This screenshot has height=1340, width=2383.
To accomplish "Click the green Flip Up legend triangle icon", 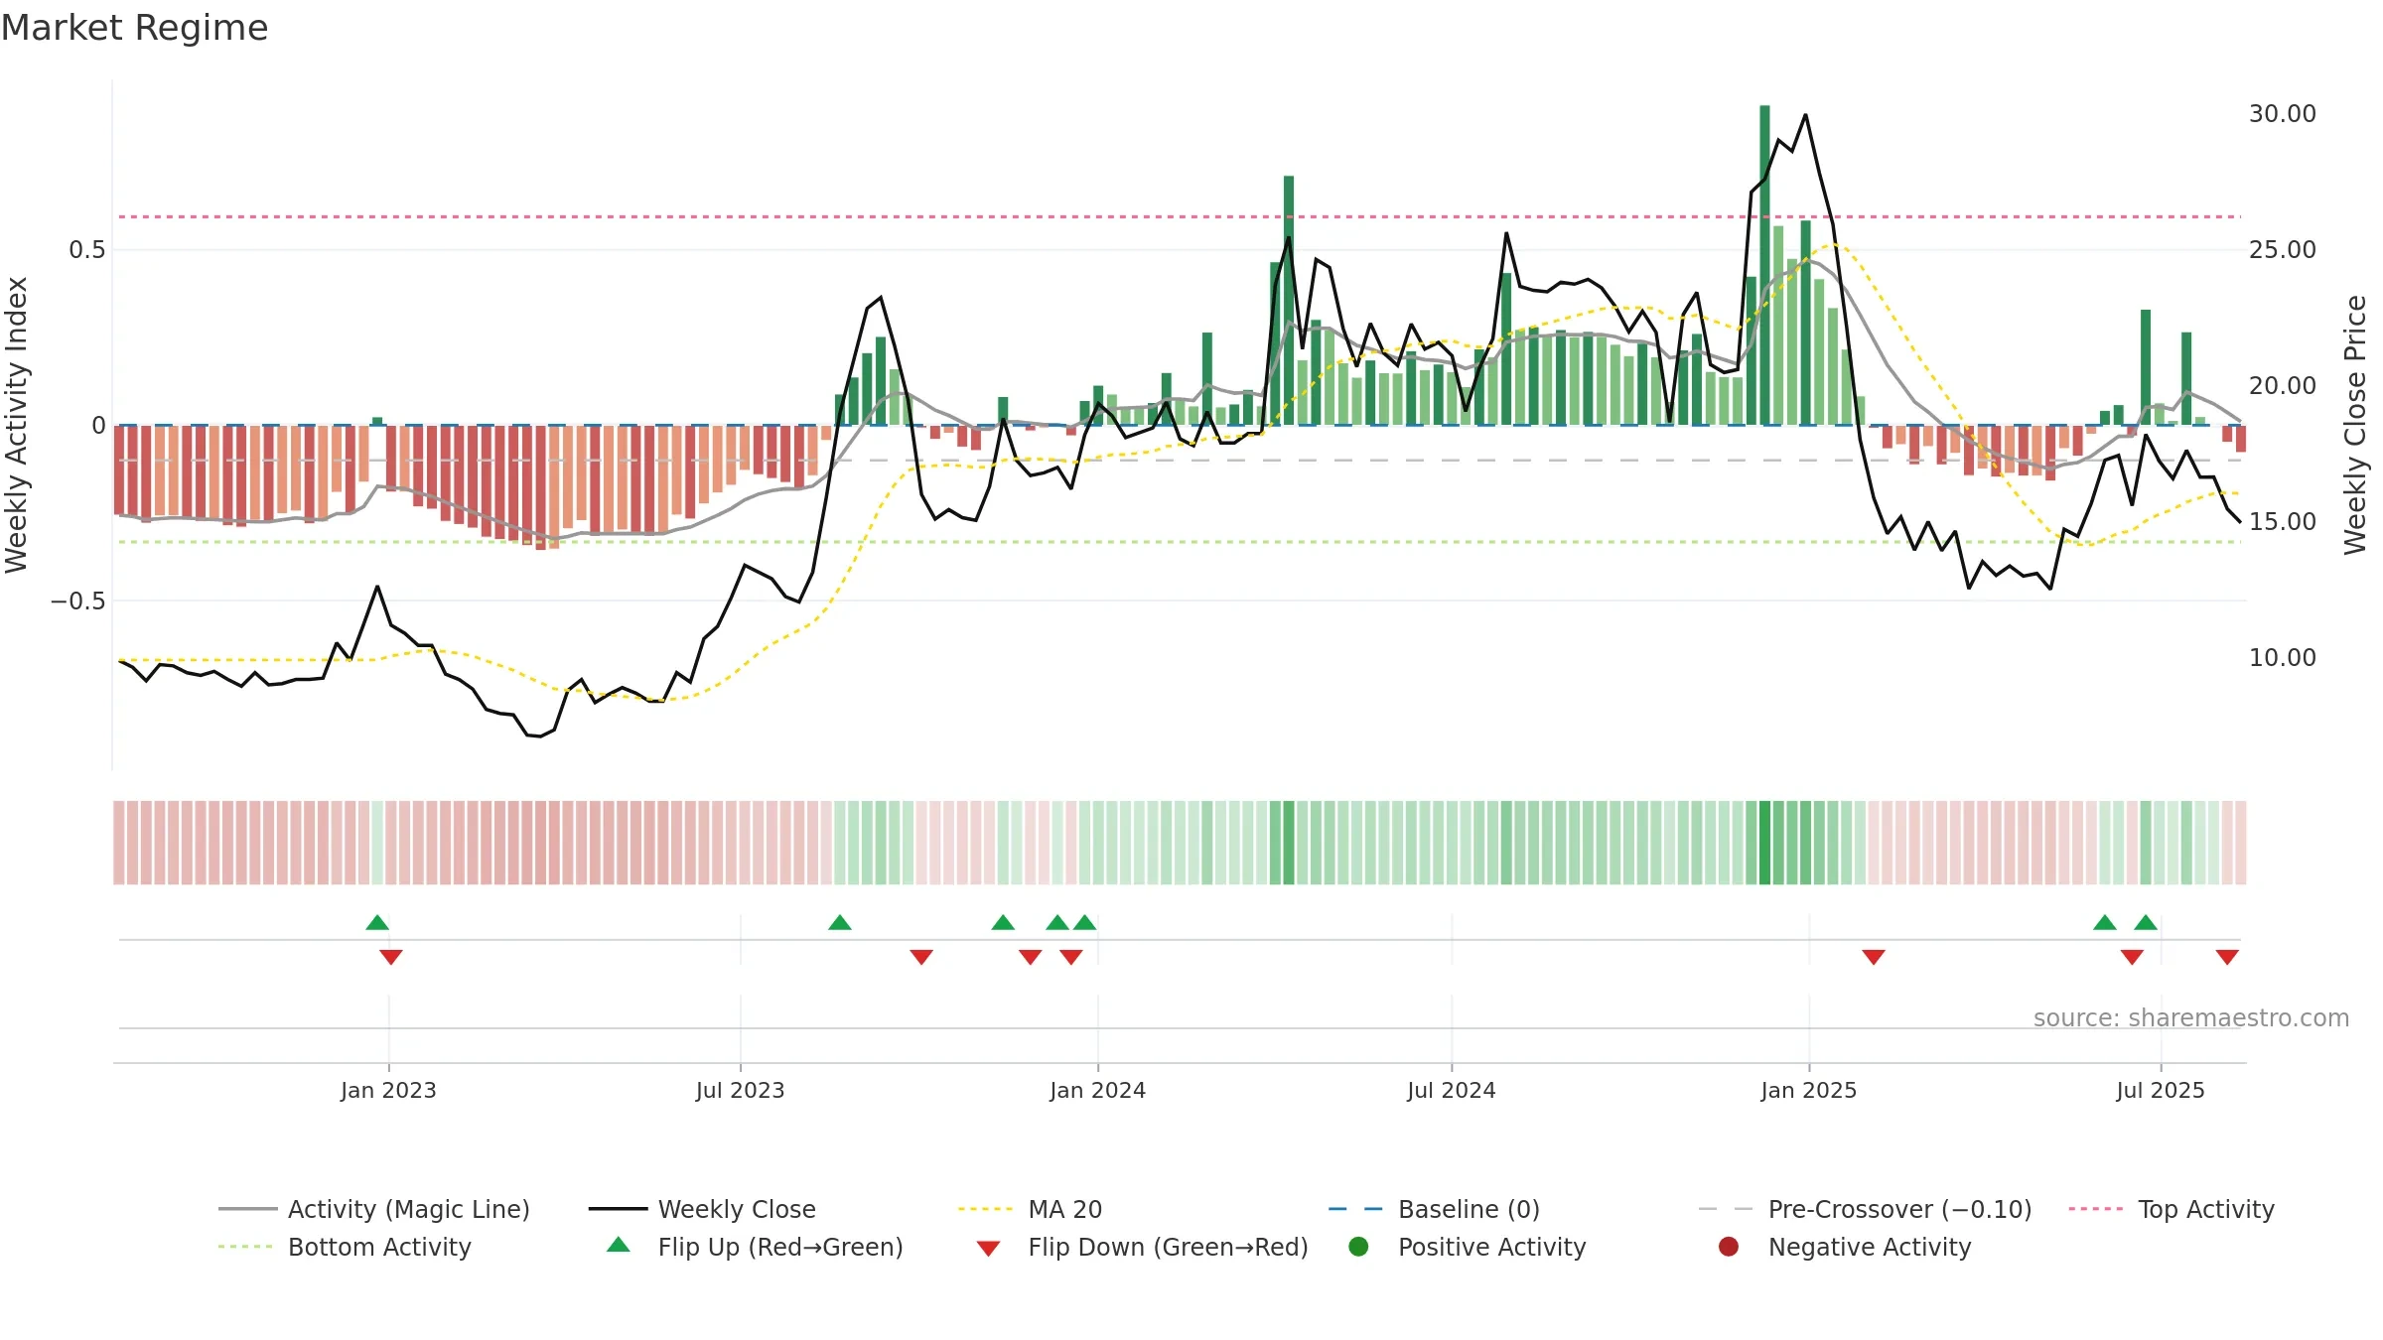I will click(x=619, y=1245).
